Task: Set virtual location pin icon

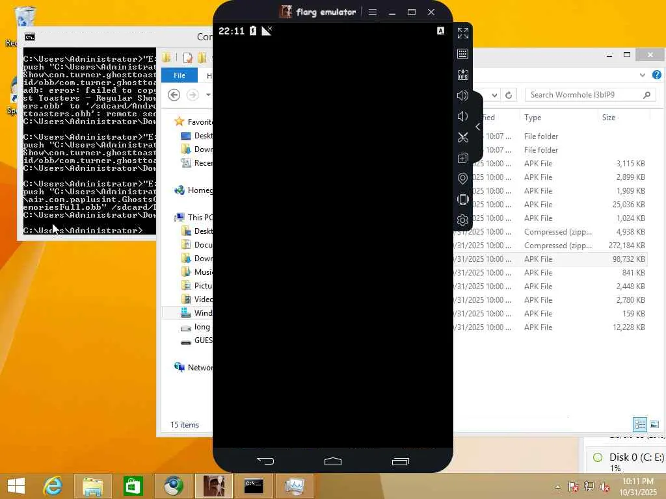Action: click(x=462, y=179)
